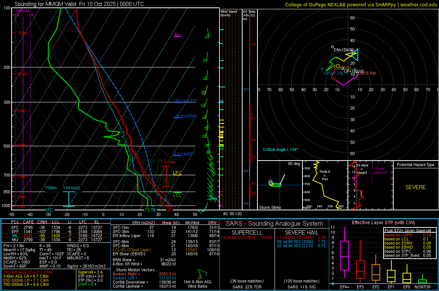Select the Supercell = 3.4 index
The image size is (439, 291).
(x=90, y=272)
